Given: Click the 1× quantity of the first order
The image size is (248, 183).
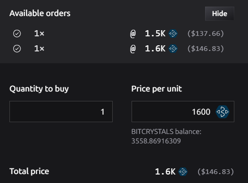Looking at the screenshot, I should [x=39, y=33].
